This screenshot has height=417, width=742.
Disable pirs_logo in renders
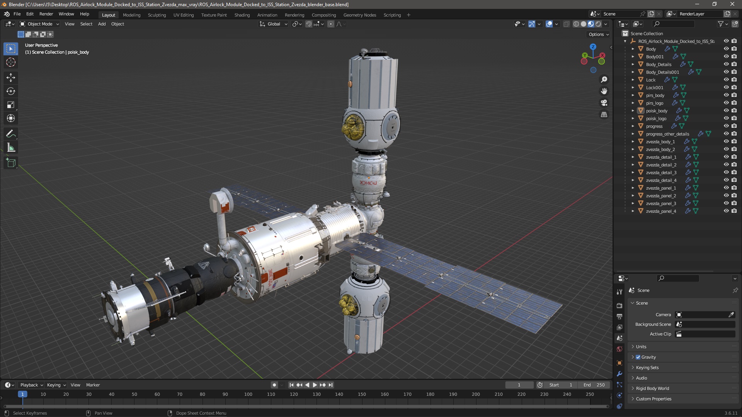click(x=734, y=103)
